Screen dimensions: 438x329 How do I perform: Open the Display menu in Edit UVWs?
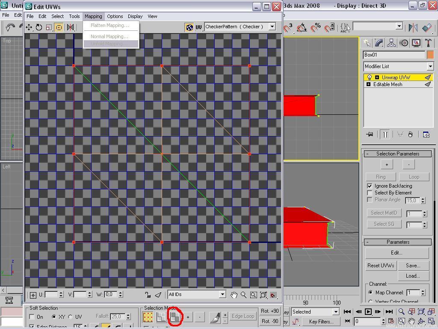[135, 16]
